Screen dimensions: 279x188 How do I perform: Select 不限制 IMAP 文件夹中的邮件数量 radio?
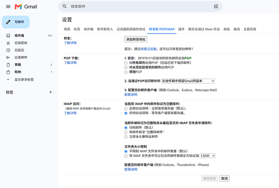[x=126, y=151]
